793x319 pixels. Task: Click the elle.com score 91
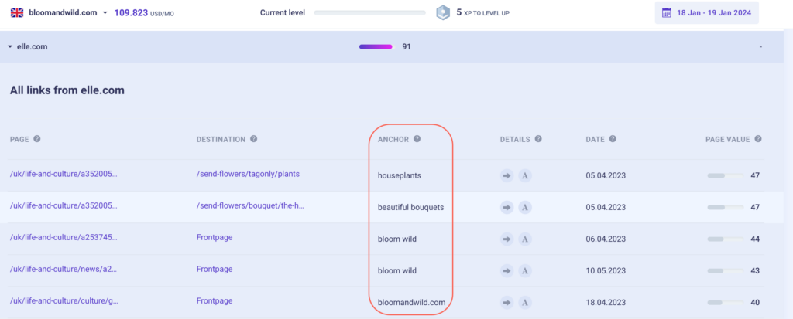point(406,46)
